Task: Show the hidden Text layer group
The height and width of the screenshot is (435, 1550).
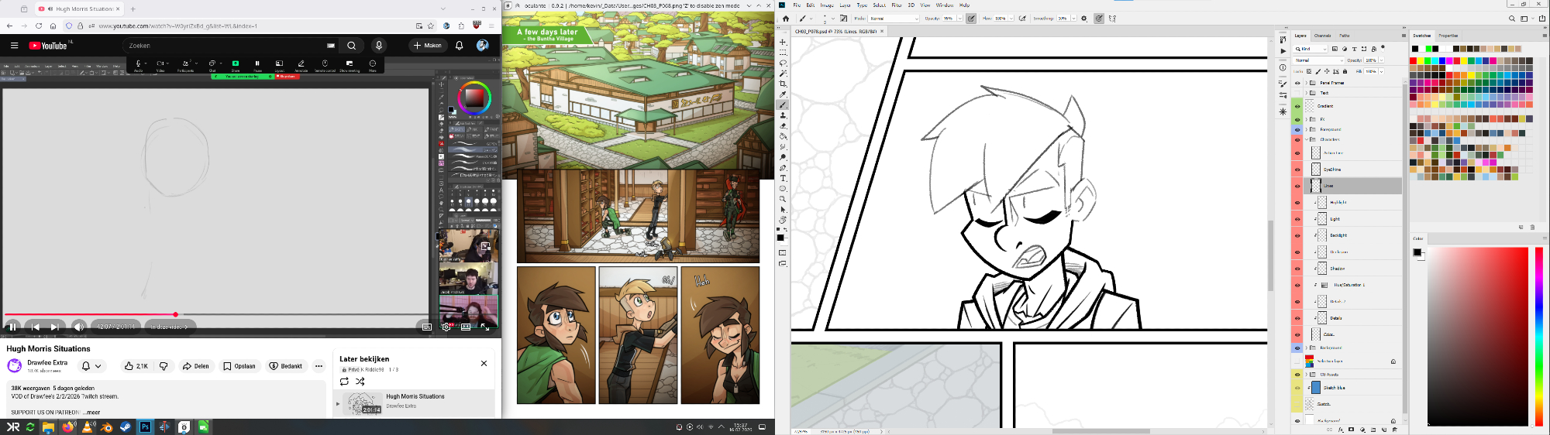Action: (1297, 93)
